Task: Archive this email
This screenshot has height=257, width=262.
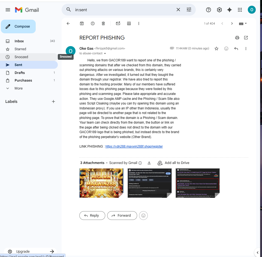Action: tap(82, 23)
